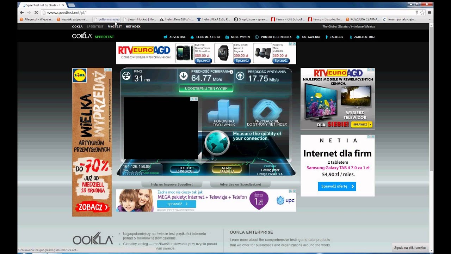Click Advertise on Speedtest.net button
This screenshot has width=451, height=254.
pos(240,184)
